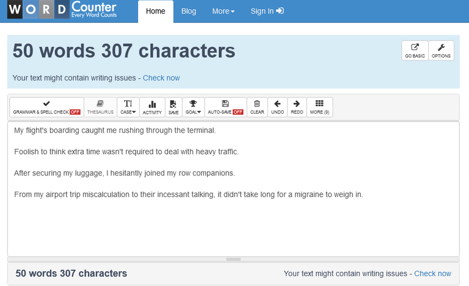Click top Check now link
Screen dimensions: 469x286
click(161, 78)
